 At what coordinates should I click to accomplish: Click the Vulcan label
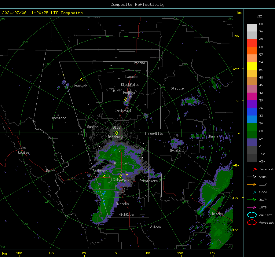point(155,227)
